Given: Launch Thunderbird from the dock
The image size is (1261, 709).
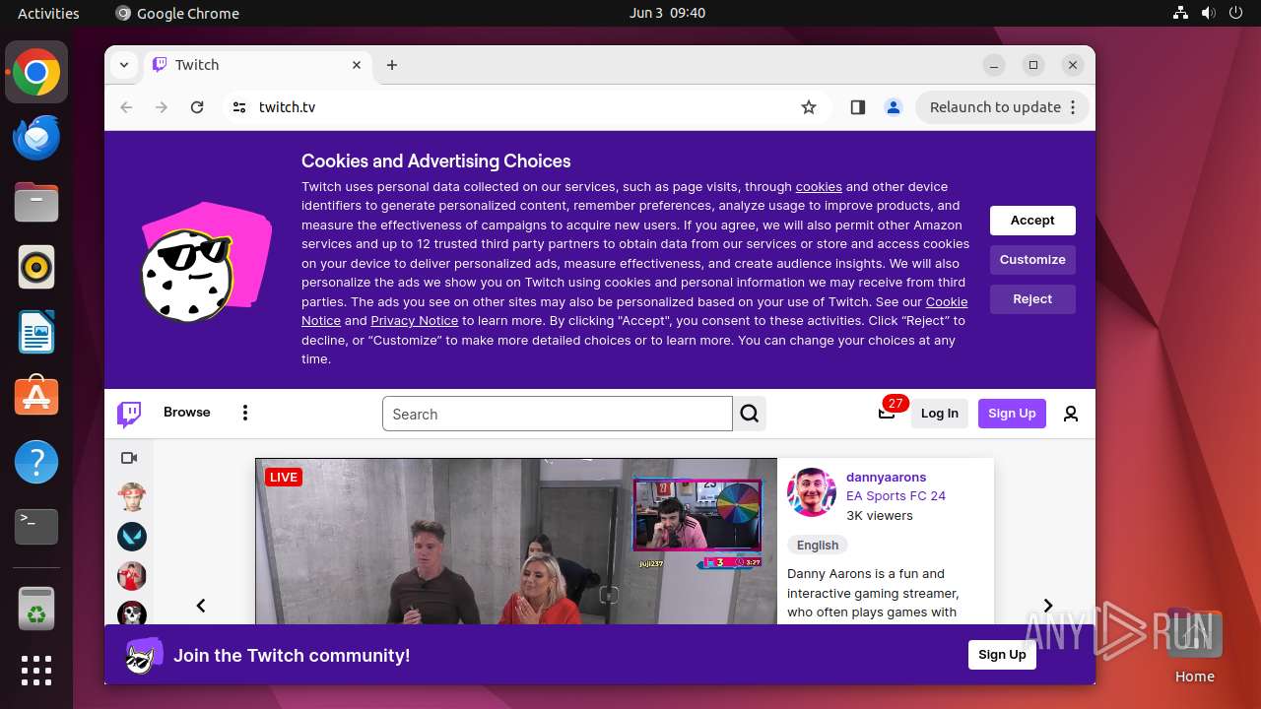Looking at the screenshot, I should pyautogui.click(x=36, y=138).
